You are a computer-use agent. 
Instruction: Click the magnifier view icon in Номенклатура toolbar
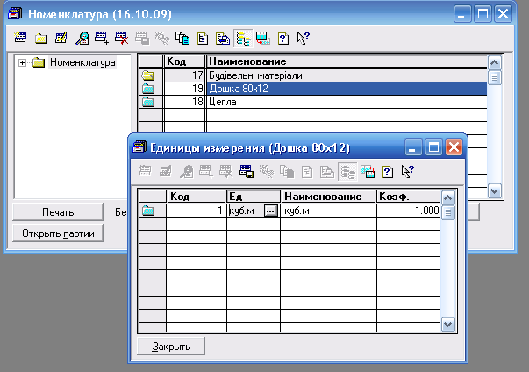[x=82, y=38]
